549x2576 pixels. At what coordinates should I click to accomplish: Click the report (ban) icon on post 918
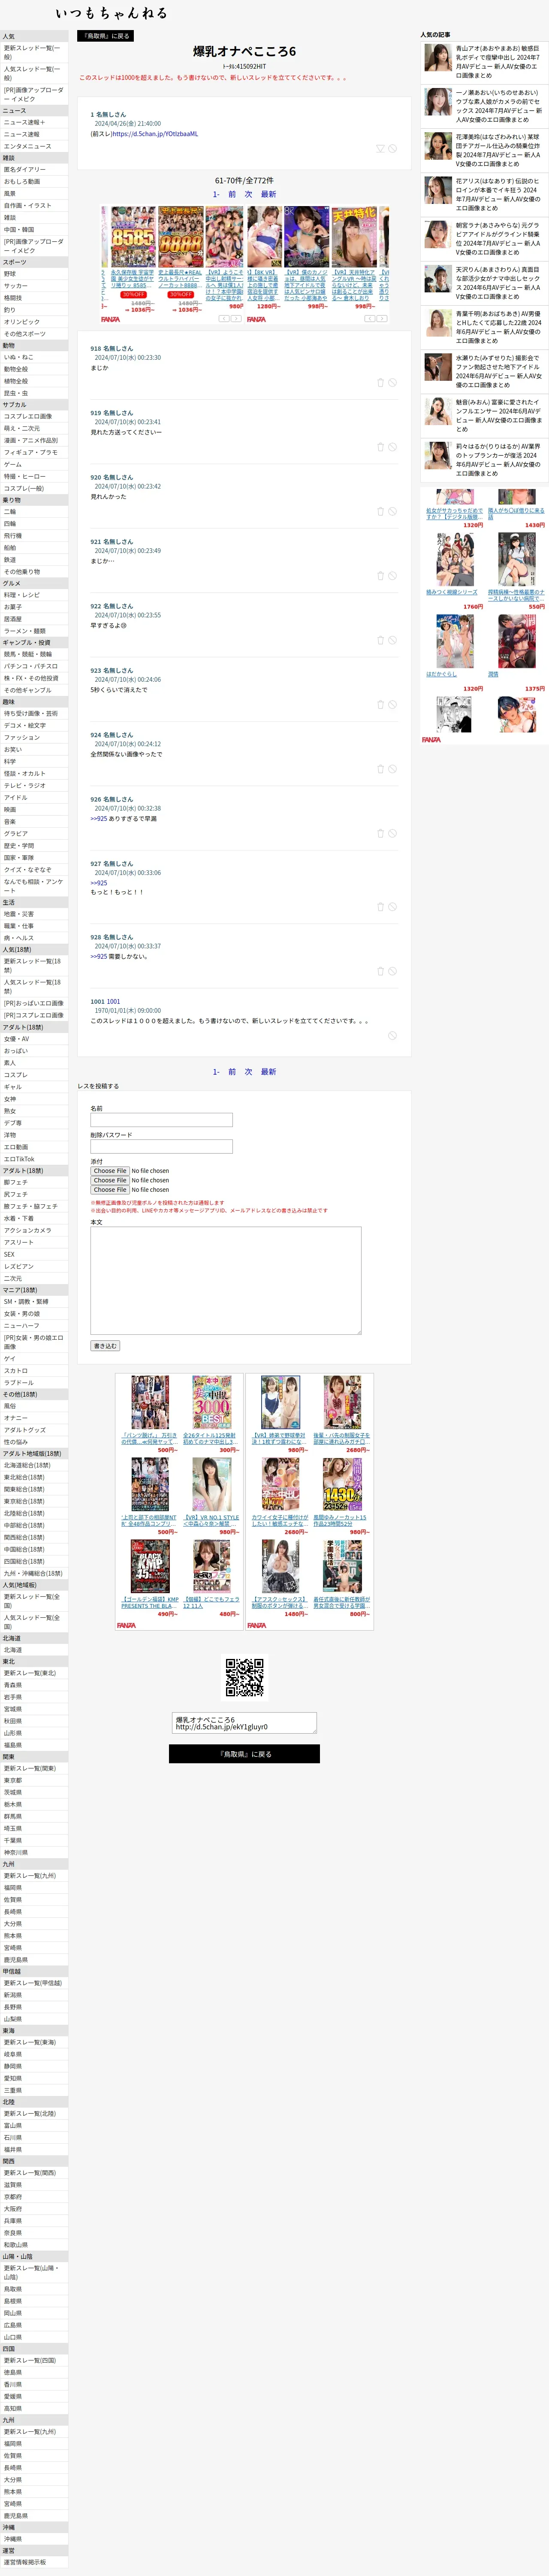(392, 382)
